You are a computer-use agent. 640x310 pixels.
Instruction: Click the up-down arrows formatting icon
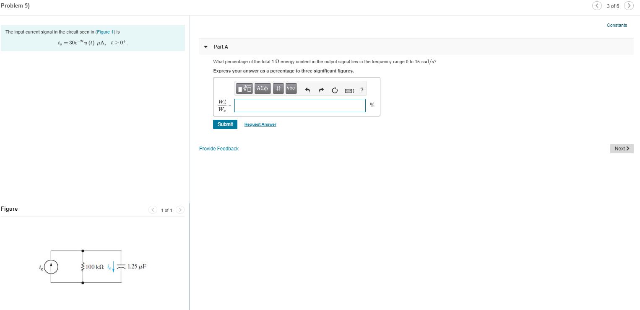pos(278,88)
